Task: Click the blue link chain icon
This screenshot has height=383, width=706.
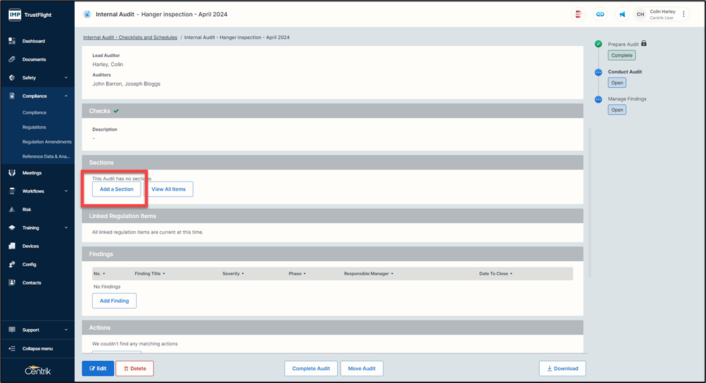Action: 600,14
